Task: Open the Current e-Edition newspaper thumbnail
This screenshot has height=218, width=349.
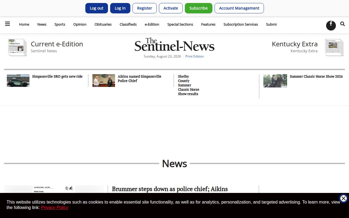Action: pyautogui.click(x=17, y=47)
